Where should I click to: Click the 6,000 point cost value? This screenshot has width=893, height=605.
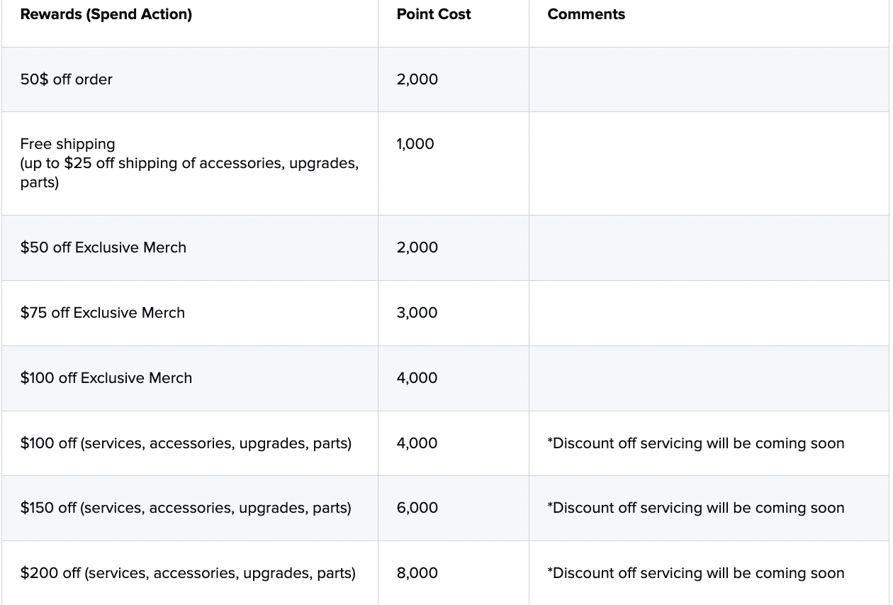pos(417,508)
